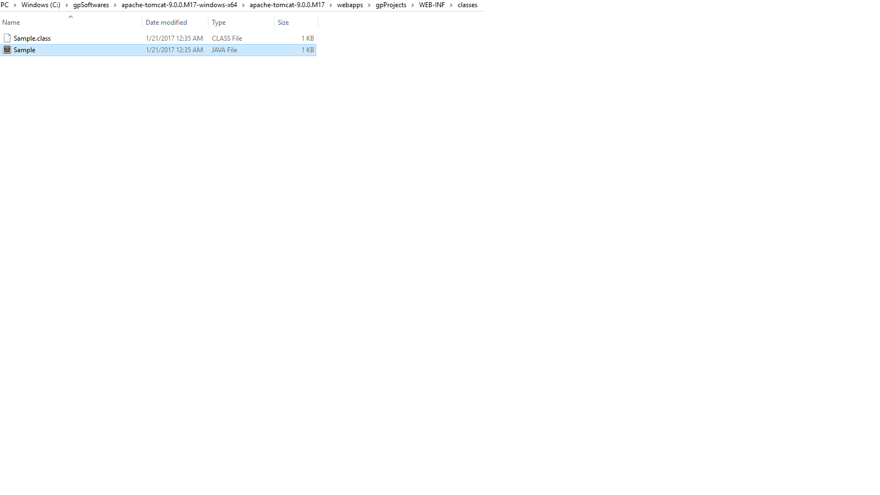Click the Sample JAVA file icon
This screenshot has height=495, width=880.
(7, 50)
